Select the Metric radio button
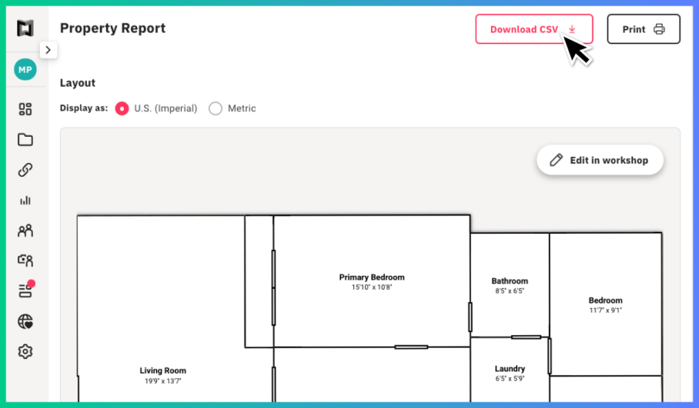Viewport: 699px width, 408px height. pyautogui.click(x=216, y=108)
